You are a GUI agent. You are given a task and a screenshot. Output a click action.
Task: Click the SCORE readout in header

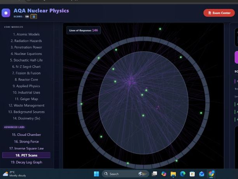coord(21,17)
